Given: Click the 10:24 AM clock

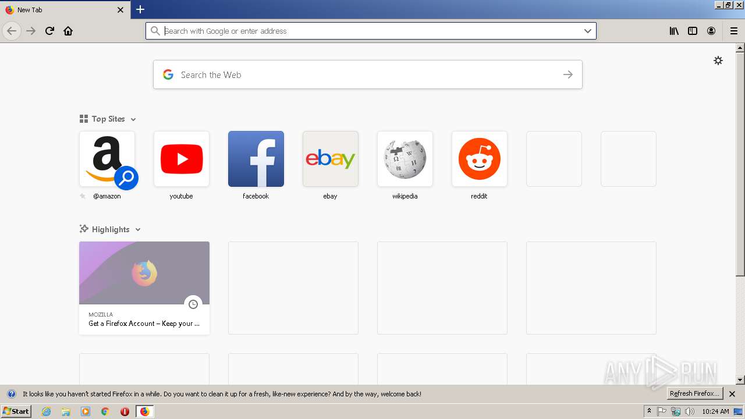Looking at the screenshot, I should 715,411.
